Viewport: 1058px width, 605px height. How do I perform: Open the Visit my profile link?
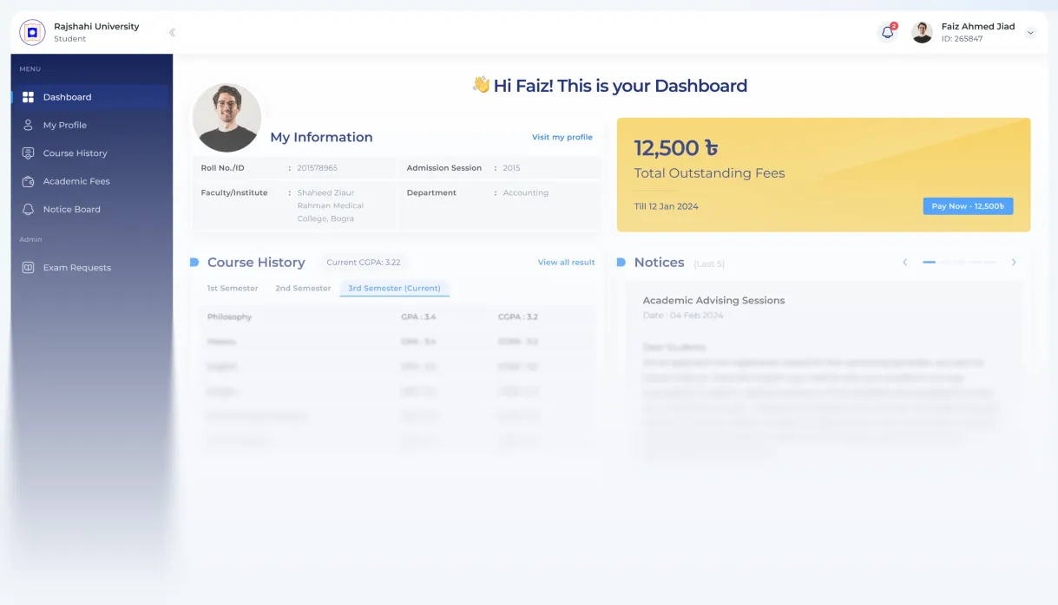[x=562, y=138]
